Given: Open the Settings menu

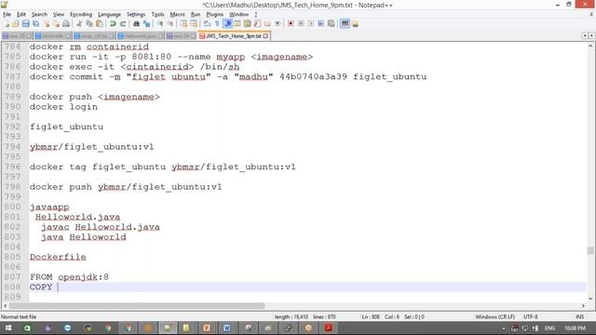Looking at the screenshot, I should pyautogui.click(x=136, y=15).
